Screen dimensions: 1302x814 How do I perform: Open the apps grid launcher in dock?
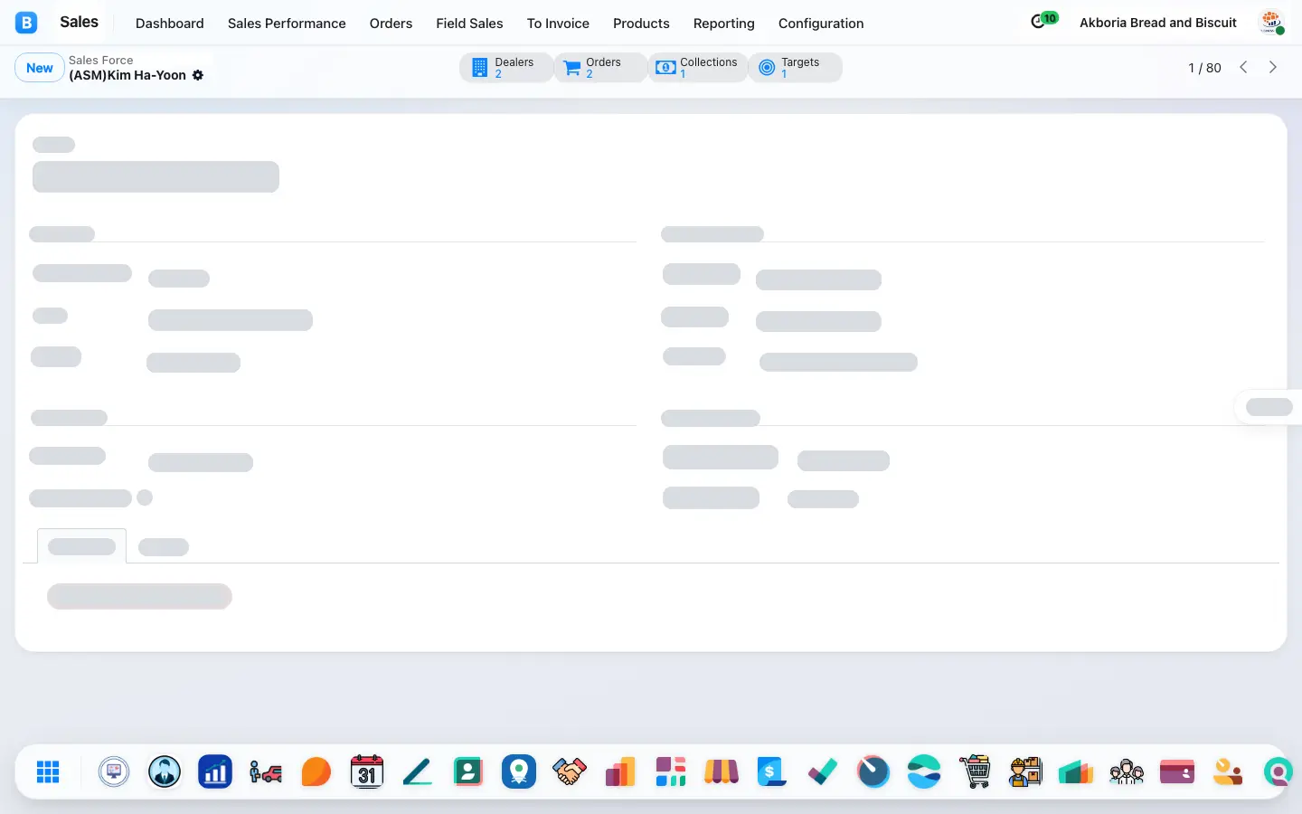(48, 771)
